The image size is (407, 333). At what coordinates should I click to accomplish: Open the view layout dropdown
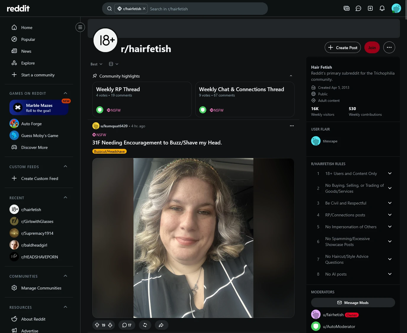coord(114,64)
